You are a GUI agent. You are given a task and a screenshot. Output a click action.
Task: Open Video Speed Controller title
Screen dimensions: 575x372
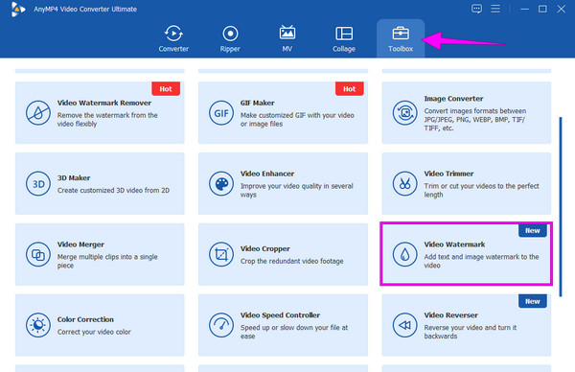(x=280, y=315)
